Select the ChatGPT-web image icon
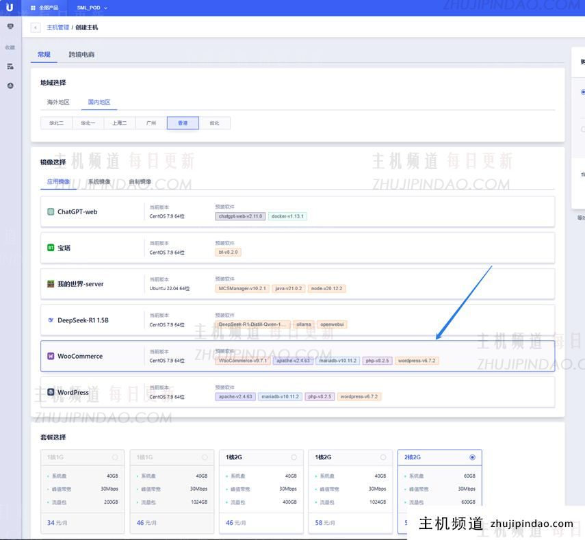This screenshot has width=585, height=540. pos(51,212)
